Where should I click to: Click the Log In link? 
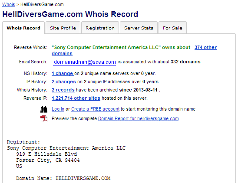(x=58, y=109)
